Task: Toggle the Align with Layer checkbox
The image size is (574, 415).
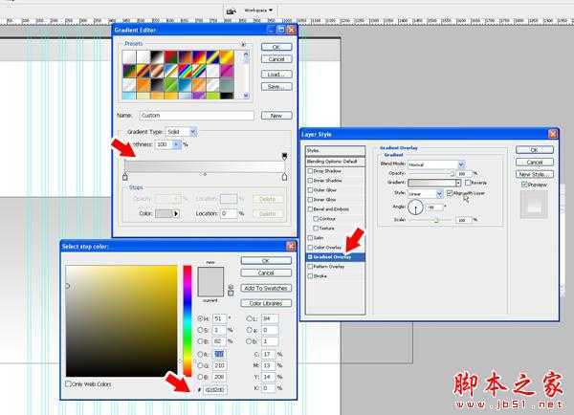Action: [450, 193]
